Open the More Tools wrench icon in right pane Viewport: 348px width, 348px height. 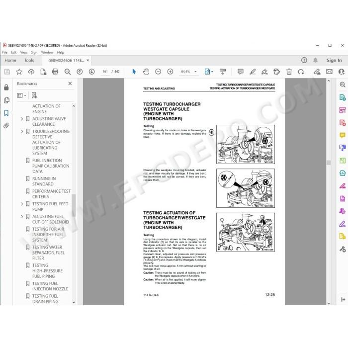[x=343, y=249]
